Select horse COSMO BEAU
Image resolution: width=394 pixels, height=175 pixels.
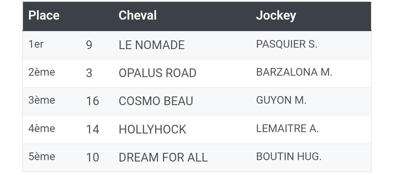[156, 101]
